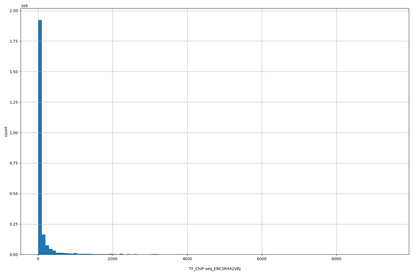Click the second-tallest histogram bar

click(43, 245)
